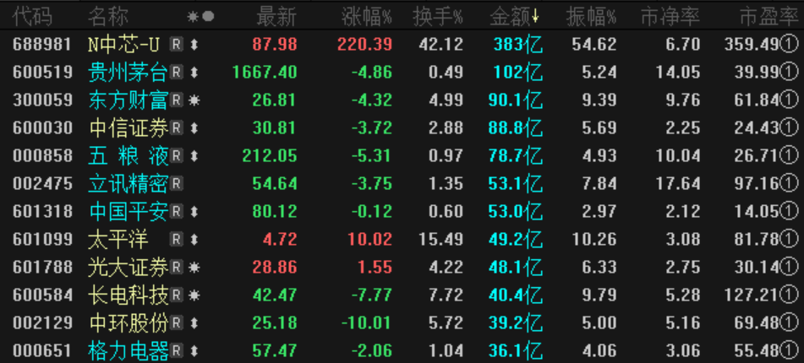This screenshot has height=363, width=804.
Task: Sort by the 振幅% column header
Action: tap(591, 17)
